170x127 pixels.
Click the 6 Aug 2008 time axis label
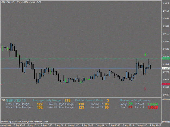click(5, 125)
